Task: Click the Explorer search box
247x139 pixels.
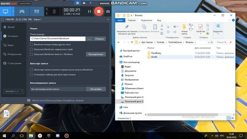Action: pyautogui.click(x=224, y=42)
